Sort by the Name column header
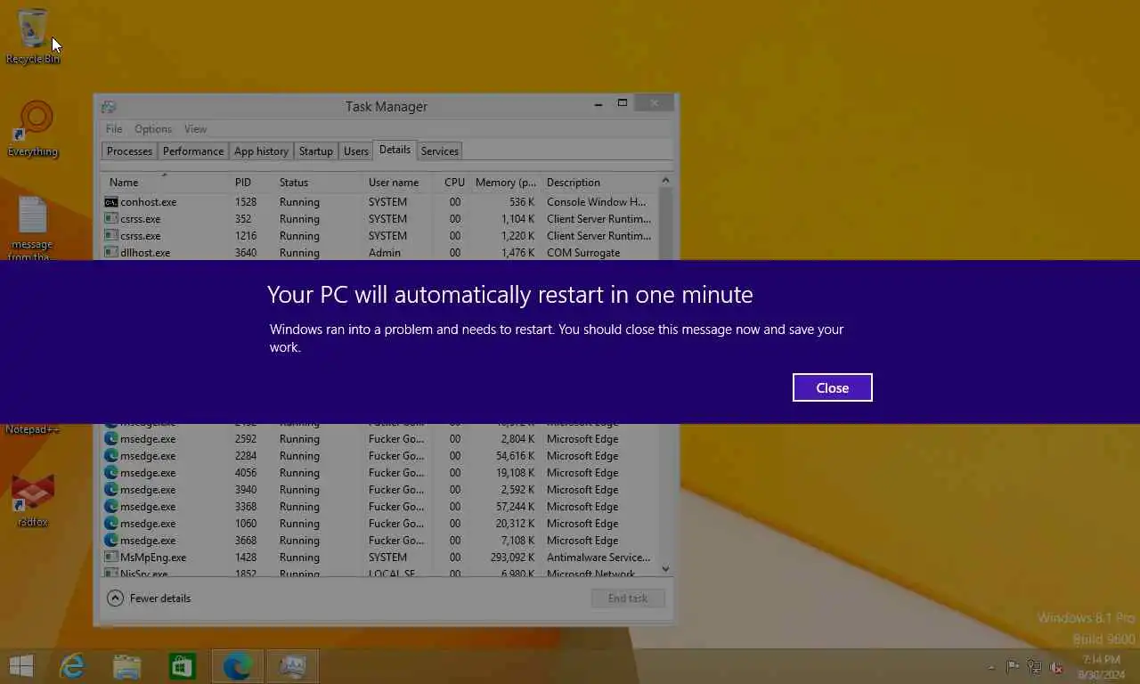This screenshot has width=1140, height=684. click(165, 182)
